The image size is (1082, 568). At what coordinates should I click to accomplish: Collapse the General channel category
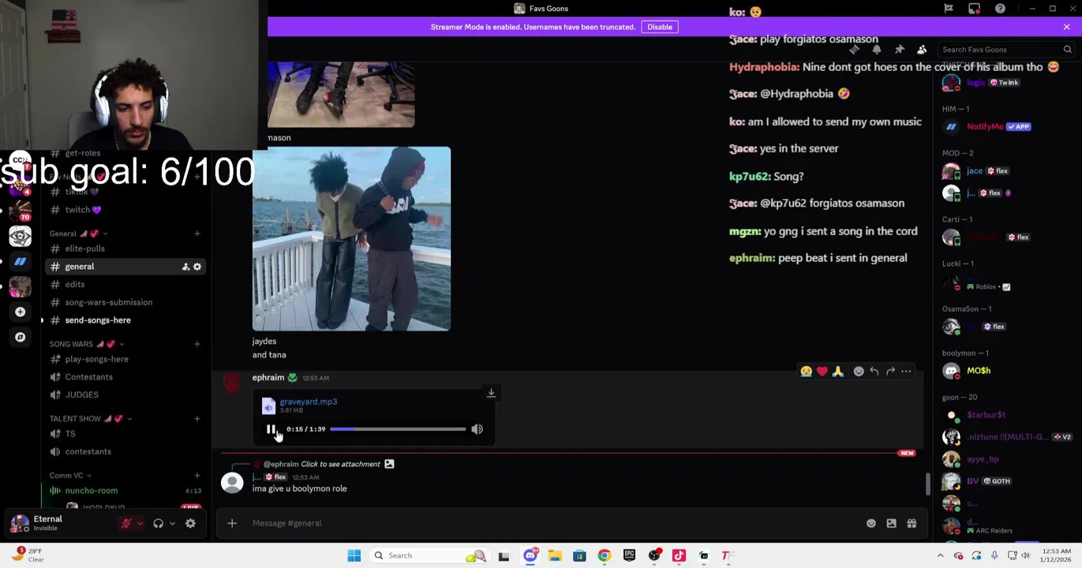[78, 234]
